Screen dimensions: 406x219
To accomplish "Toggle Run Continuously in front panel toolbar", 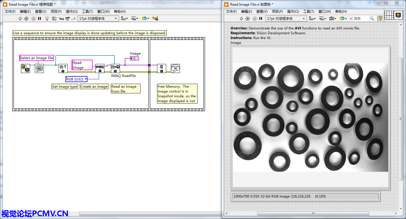I will [248, 19].
